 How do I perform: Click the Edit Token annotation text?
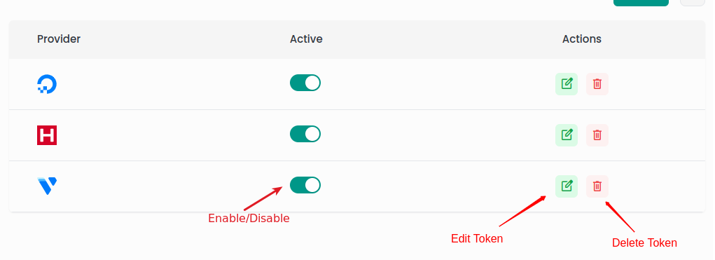[477, 238]
